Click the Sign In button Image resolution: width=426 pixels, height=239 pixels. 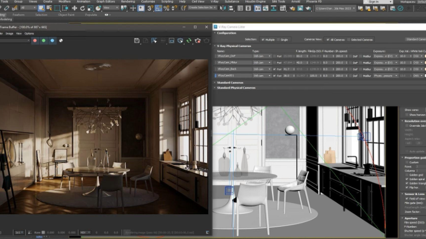click(378, 2)
